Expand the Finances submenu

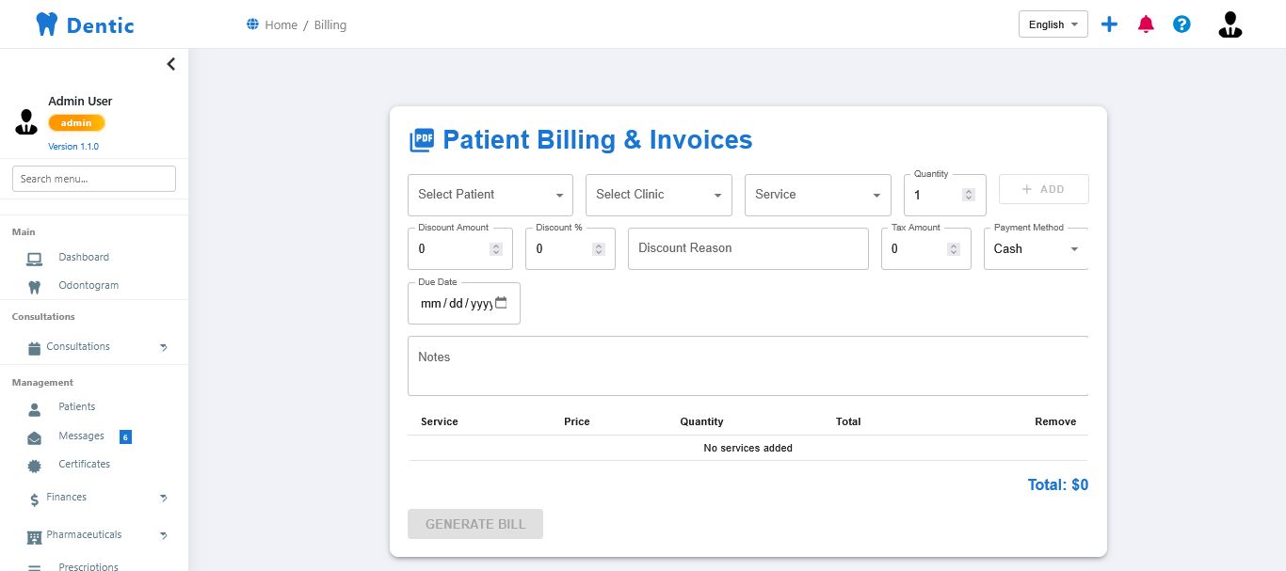pyautogui.click(x=163, y=498)
